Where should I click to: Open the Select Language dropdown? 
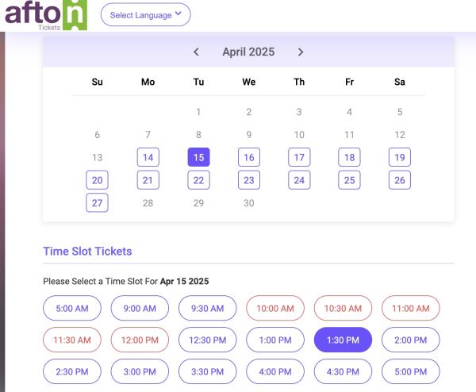(145, 14)
